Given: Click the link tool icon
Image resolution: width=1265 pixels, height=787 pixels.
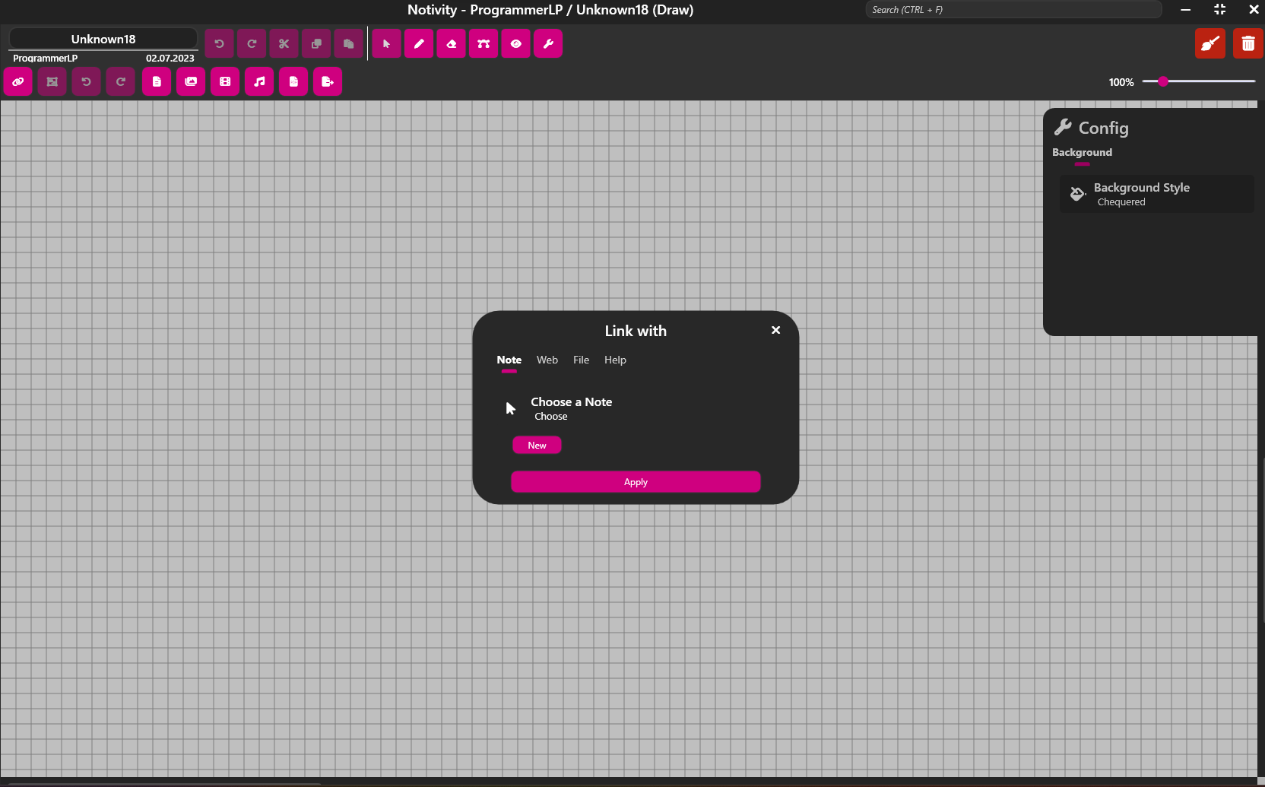Looking at the screenshot, I should (x=17, y=81).
